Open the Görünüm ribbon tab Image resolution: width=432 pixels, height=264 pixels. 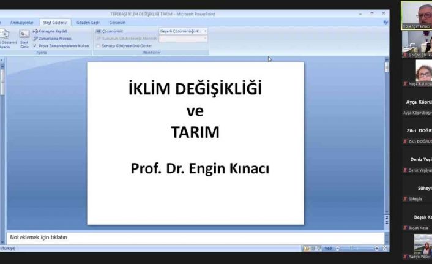117,23
